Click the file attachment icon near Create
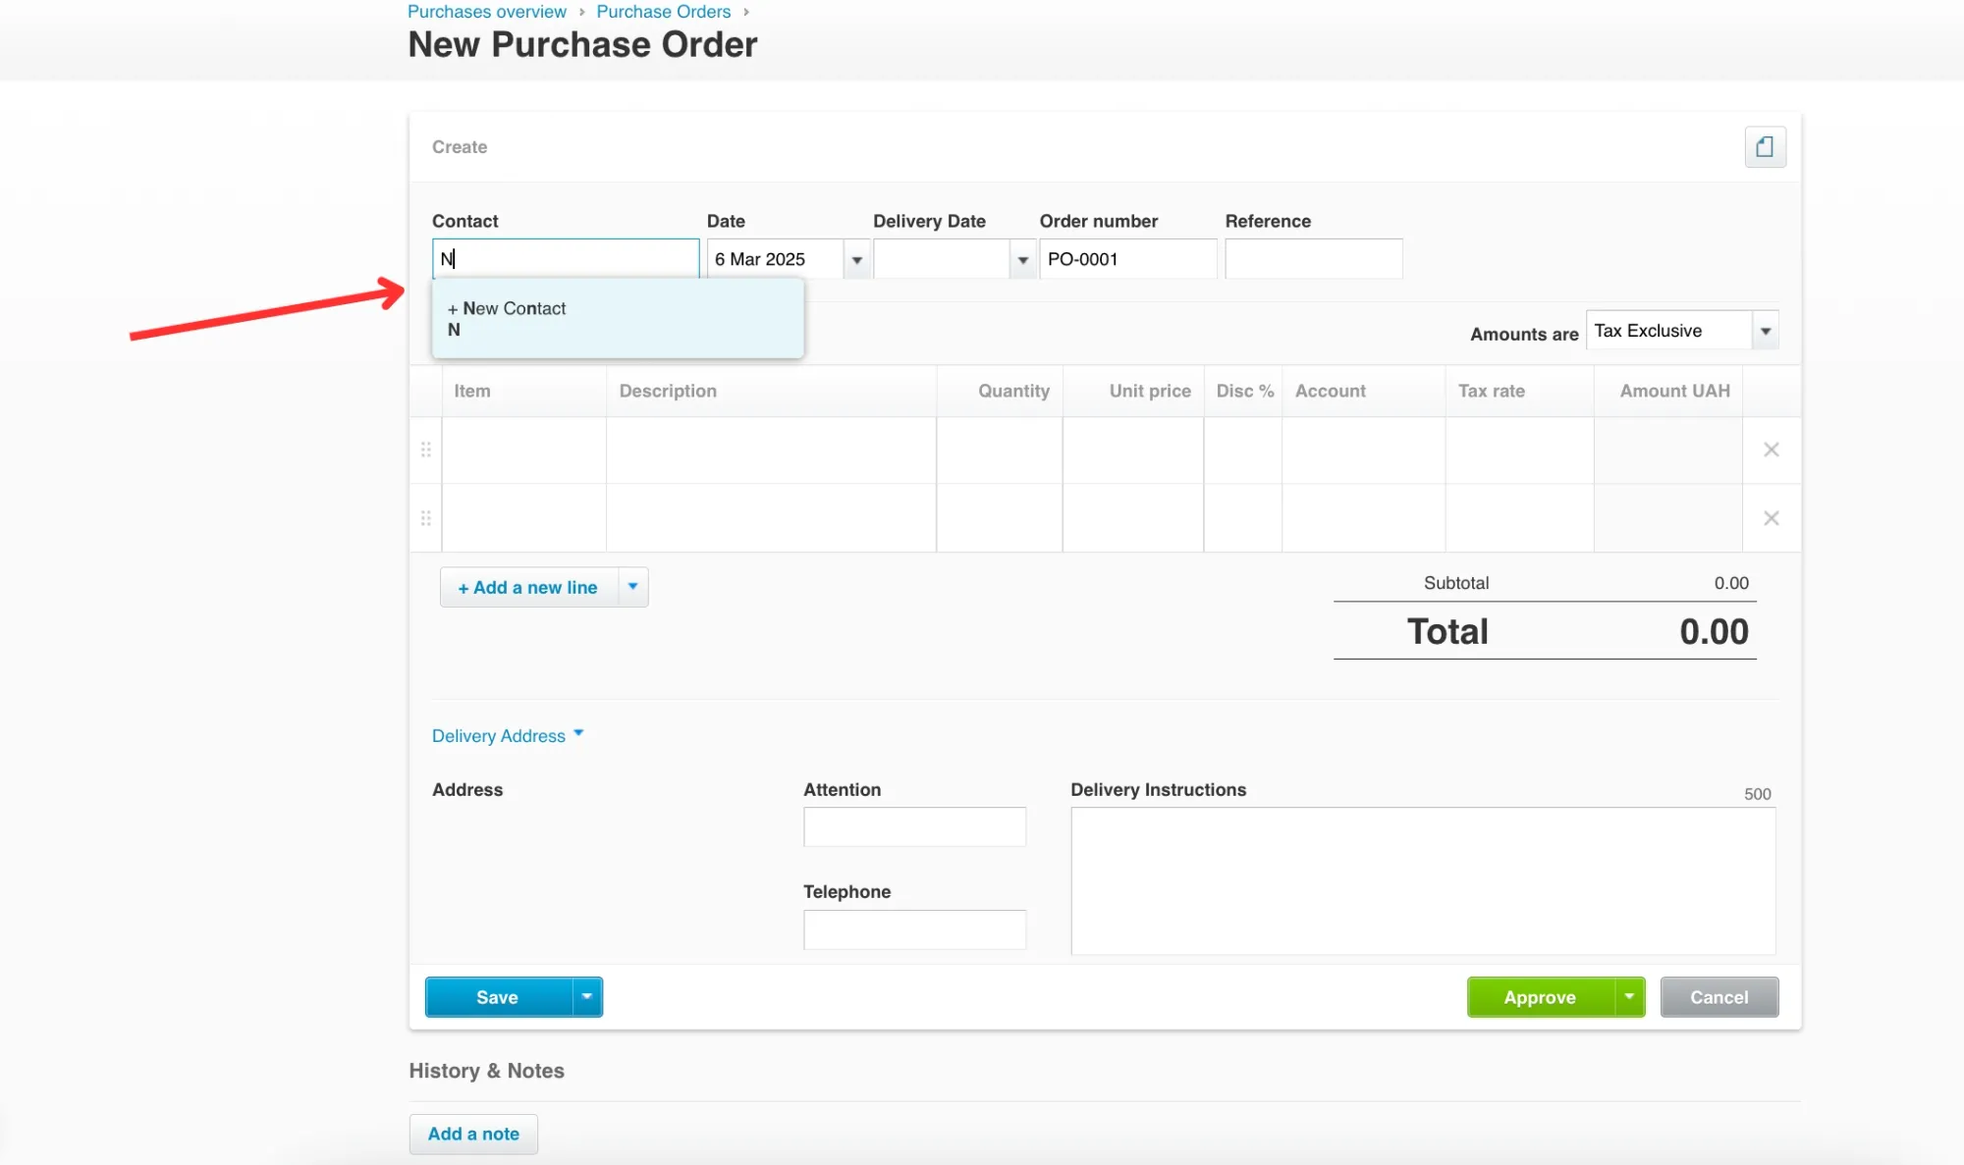The image size is (1964, 1165). click(1765, 147)
